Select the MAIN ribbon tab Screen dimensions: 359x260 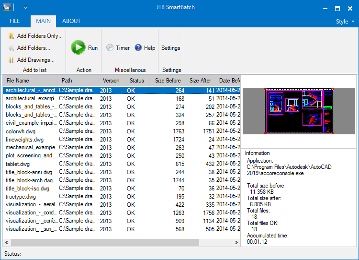[43, 21]
